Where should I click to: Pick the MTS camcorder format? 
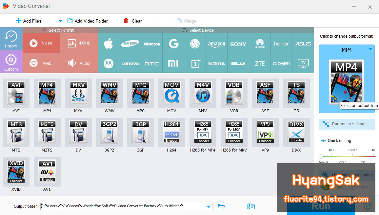(16, 133)
